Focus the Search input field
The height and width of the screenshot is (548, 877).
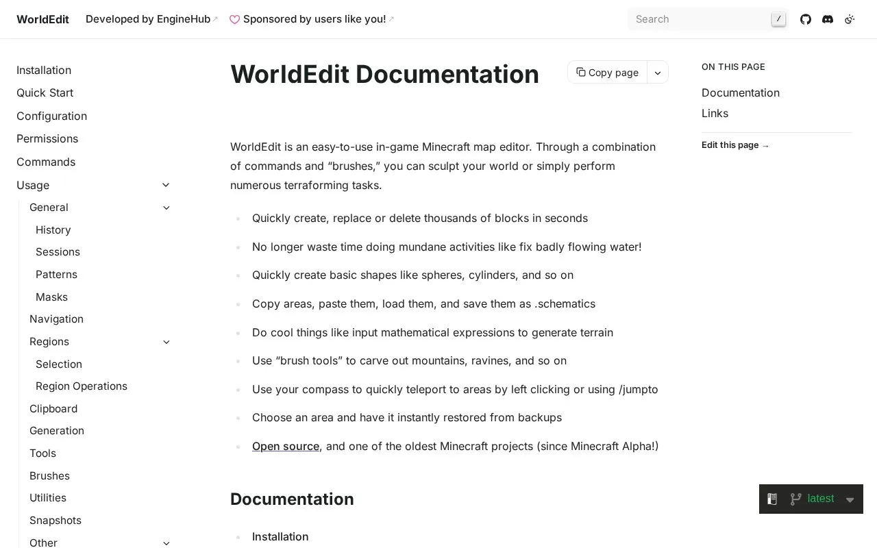coord(708,19)
